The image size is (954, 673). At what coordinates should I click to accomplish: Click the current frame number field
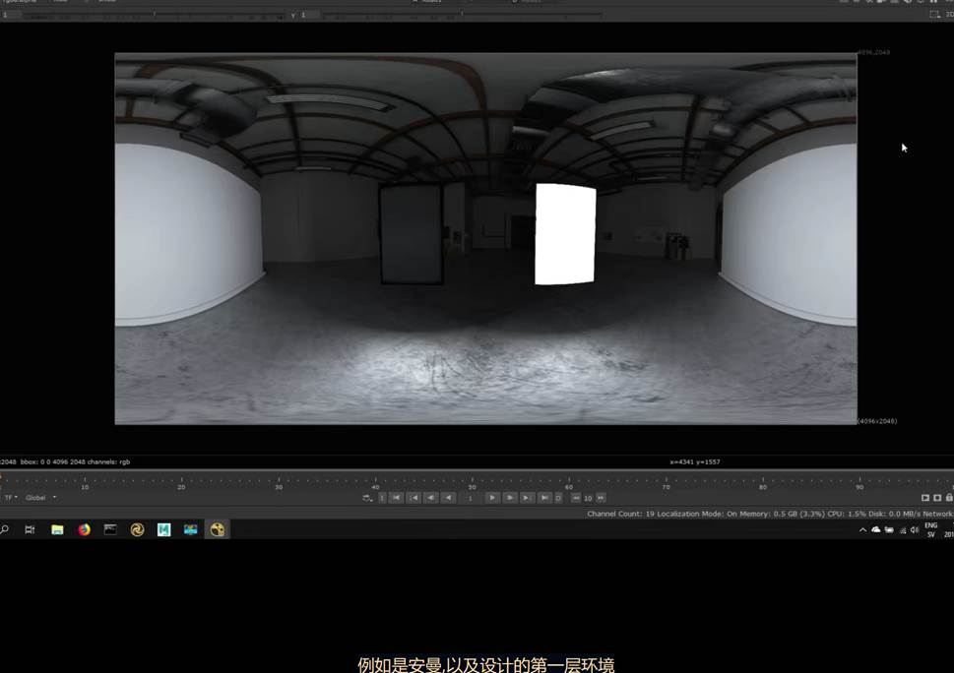tap(471, 498)
